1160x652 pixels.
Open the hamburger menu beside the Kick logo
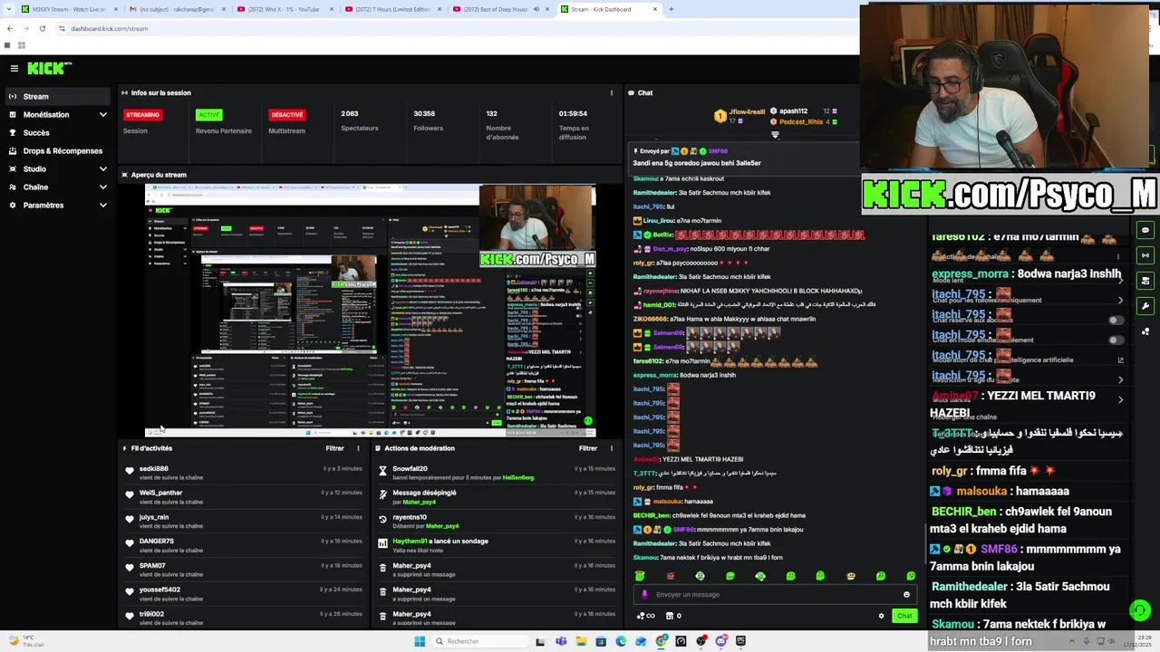[14, 68]
